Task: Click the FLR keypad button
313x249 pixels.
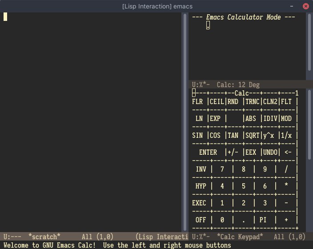Action: 197,102
